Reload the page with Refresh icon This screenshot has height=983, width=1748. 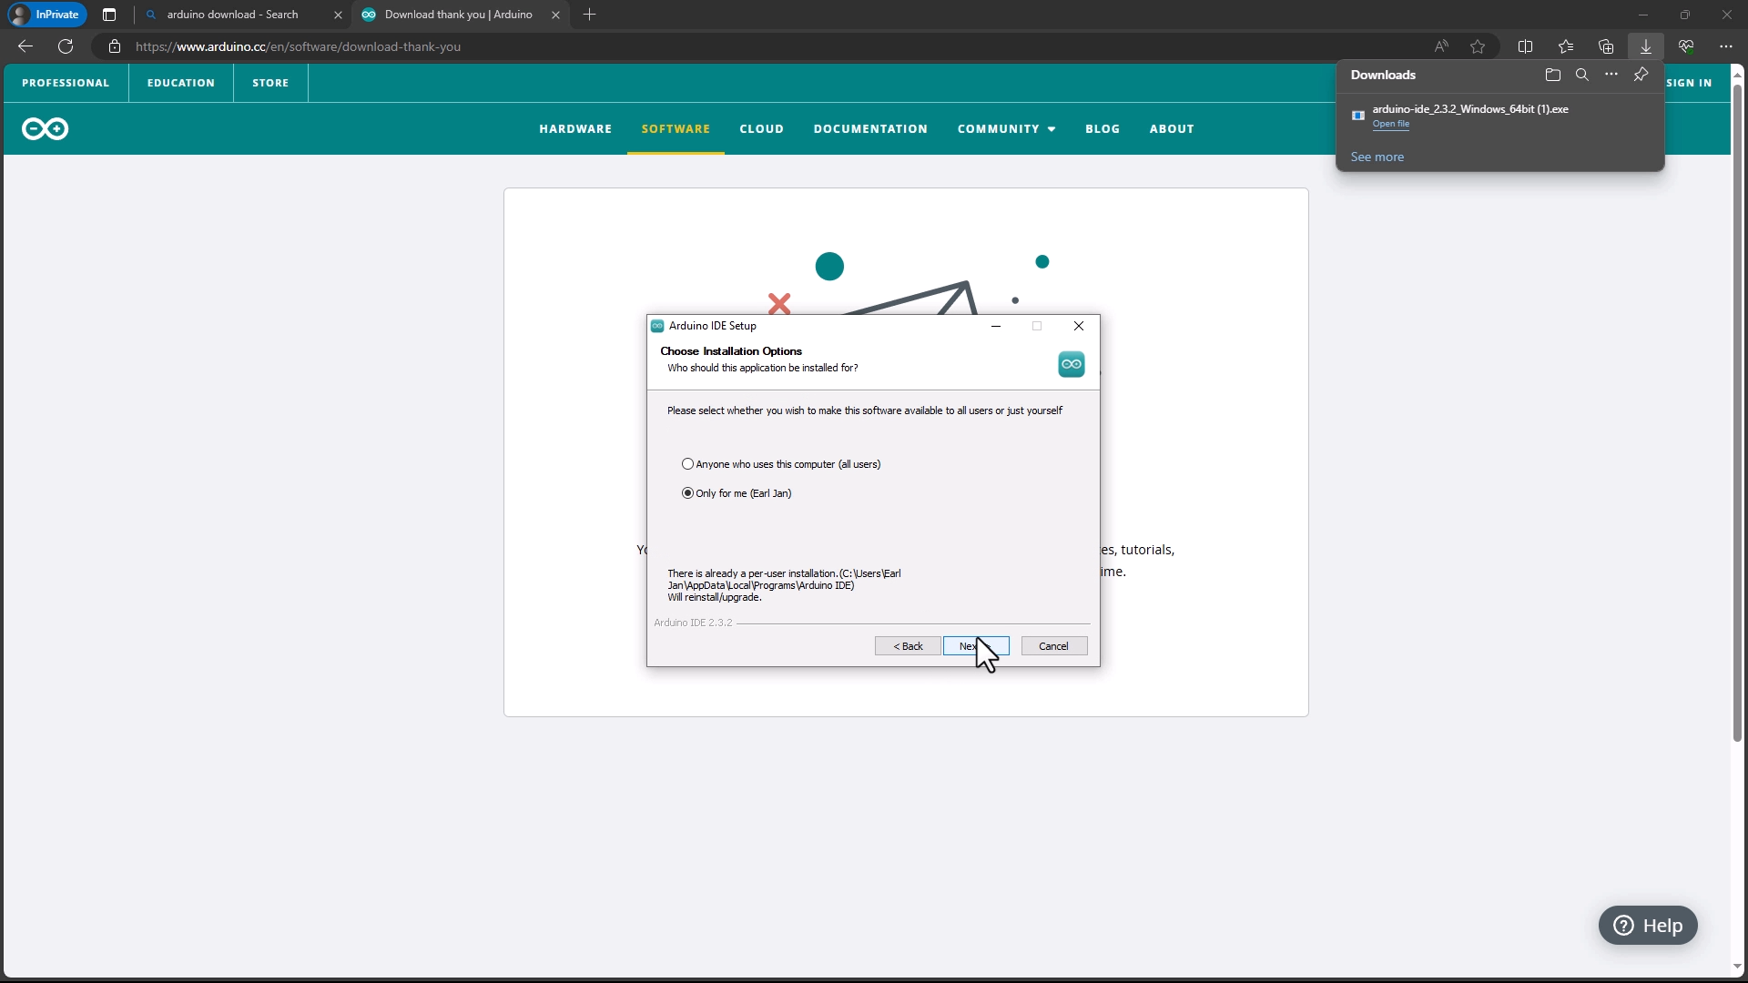coord(66,46)
